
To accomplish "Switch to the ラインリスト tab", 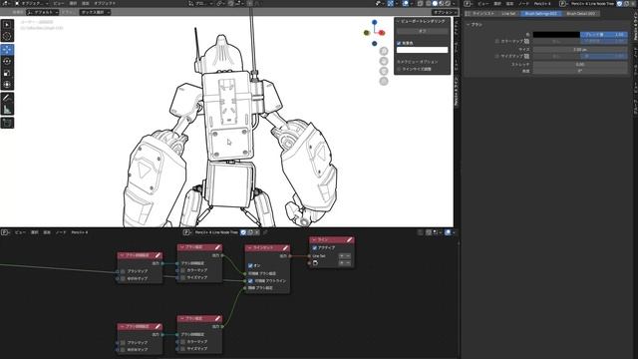I will pyautogui.click(x=481, y=13).
